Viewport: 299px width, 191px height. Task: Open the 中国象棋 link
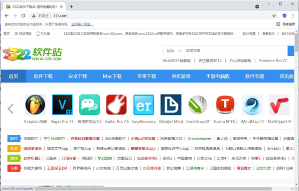tap(184, 158)
